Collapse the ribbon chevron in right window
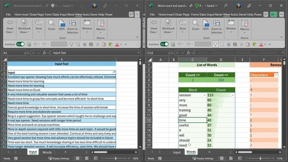This screenshot has height=162, width=288. tap(282, 37)
